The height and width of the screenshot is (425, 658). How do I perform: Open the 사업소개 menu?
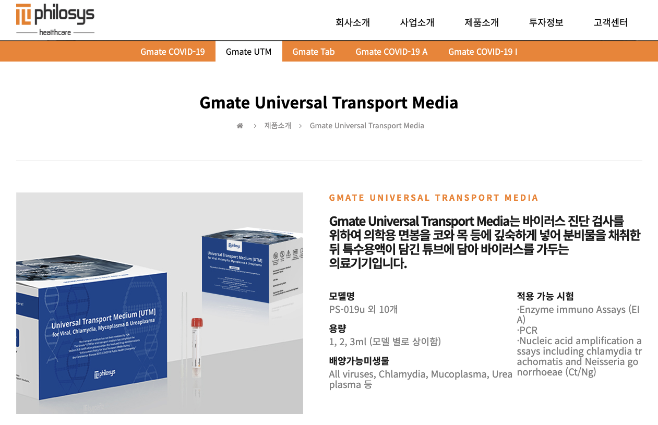[417, 22]
